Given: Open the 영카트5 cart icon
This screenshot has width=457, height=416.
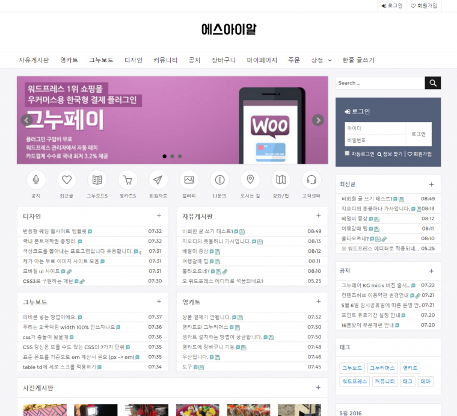Looking at the screenshot, I should point(127,179).
